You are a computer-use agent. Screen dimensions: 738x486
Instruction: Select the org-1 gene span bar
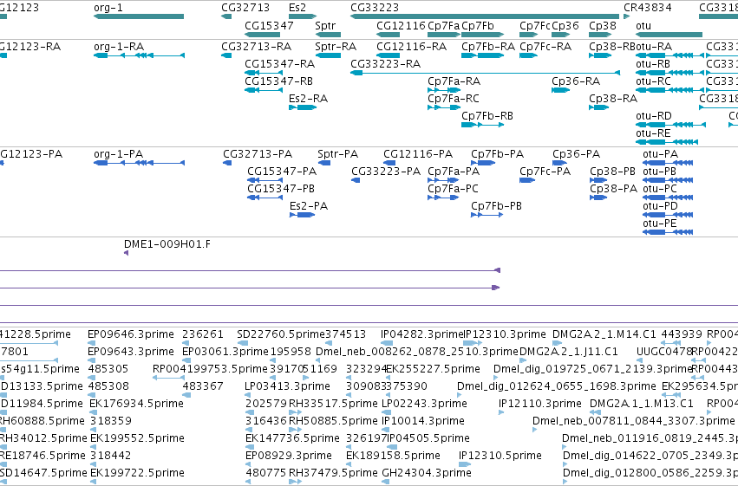pyautogui.click(x=139, y=16)
